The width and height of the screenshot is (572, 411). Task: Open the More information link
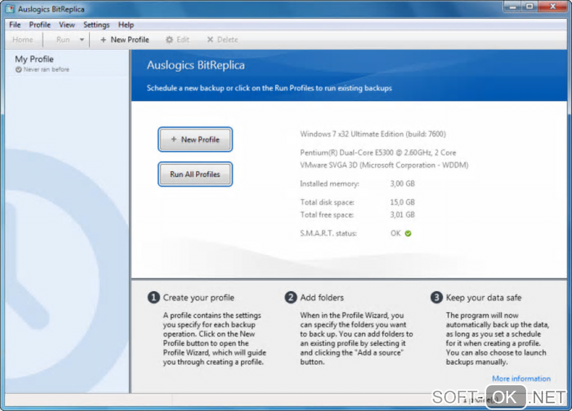[522, 379]
